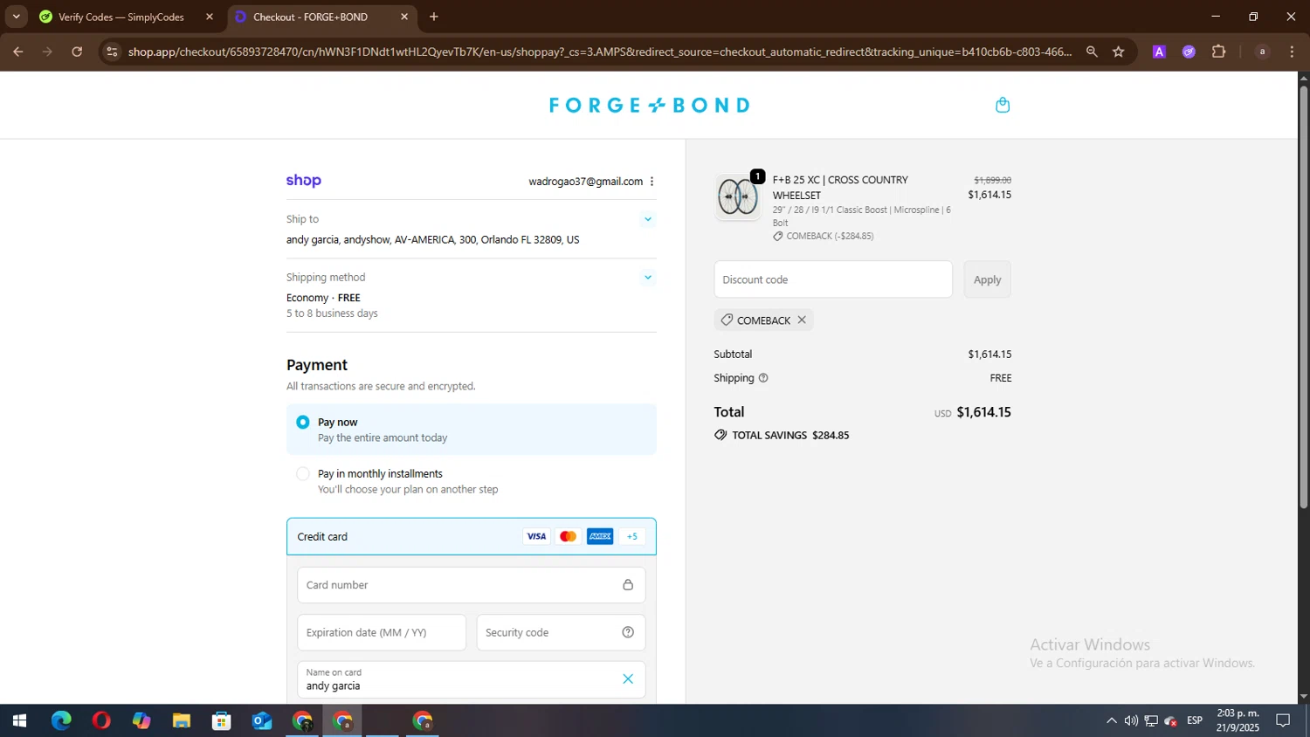1310x737 pixels.
Task: Open the Chrome tab search dropdown
Action: 16,17
